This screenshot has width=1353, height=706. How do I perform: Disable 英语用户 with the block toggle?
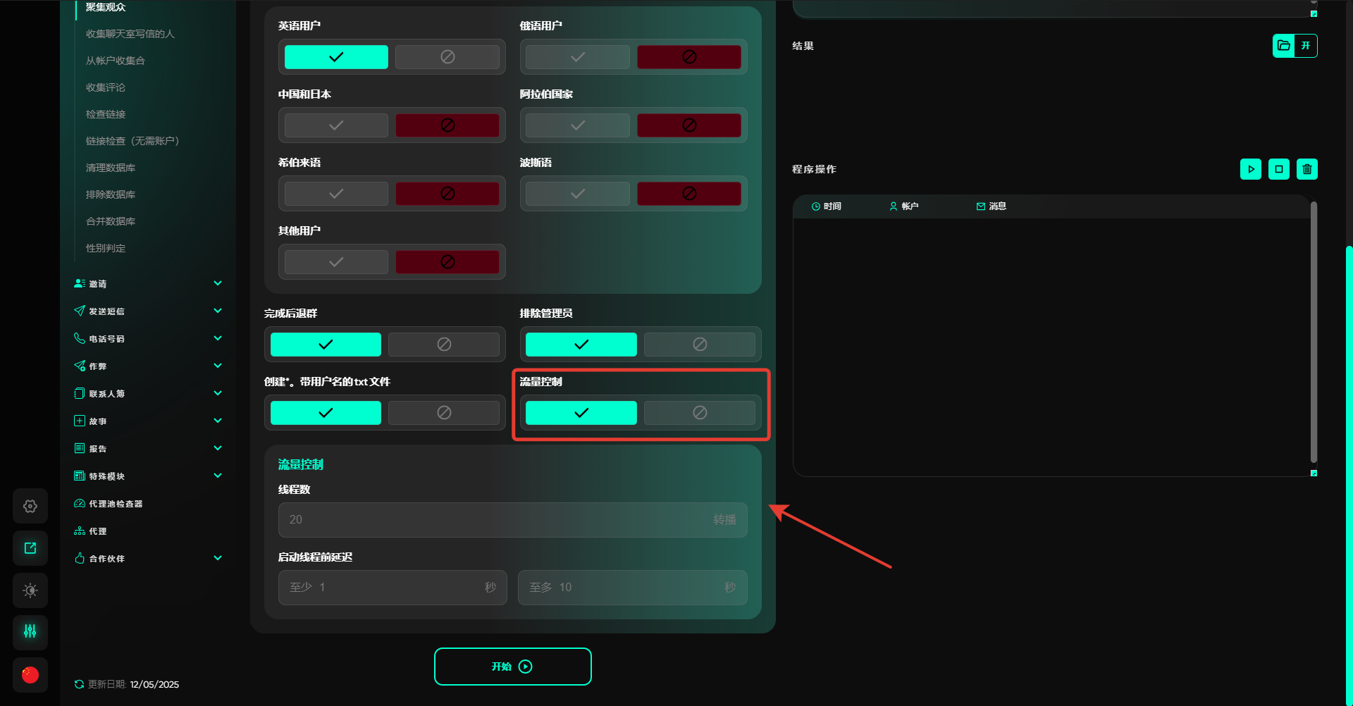click(447, 57)
